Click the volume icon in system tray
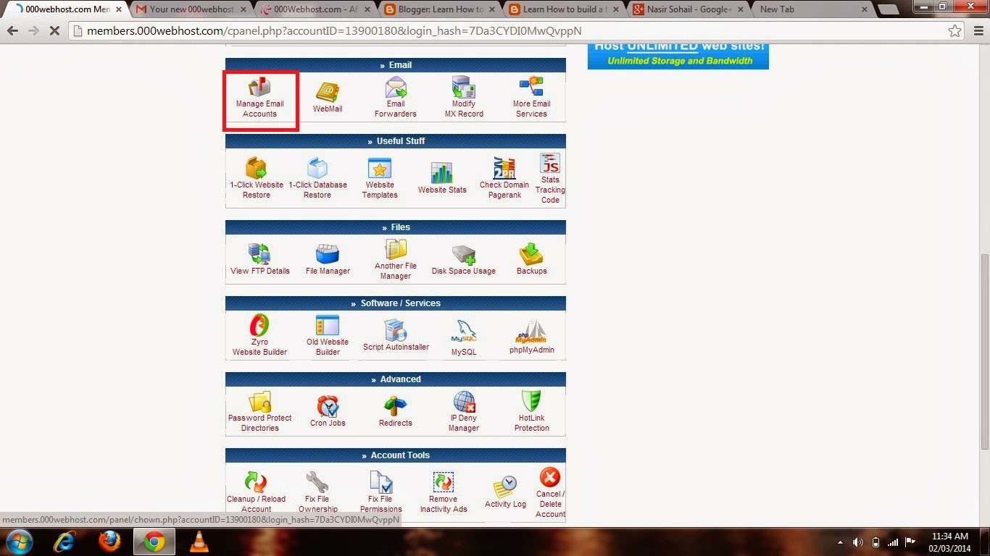The height and width of the screenshot is (556, 990). [x=858, y=542]
